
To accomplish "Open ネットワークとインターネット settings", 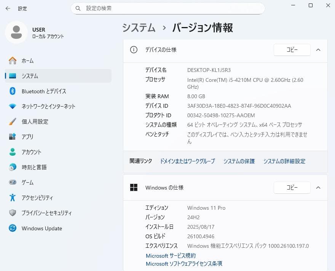I will [58, 106].
